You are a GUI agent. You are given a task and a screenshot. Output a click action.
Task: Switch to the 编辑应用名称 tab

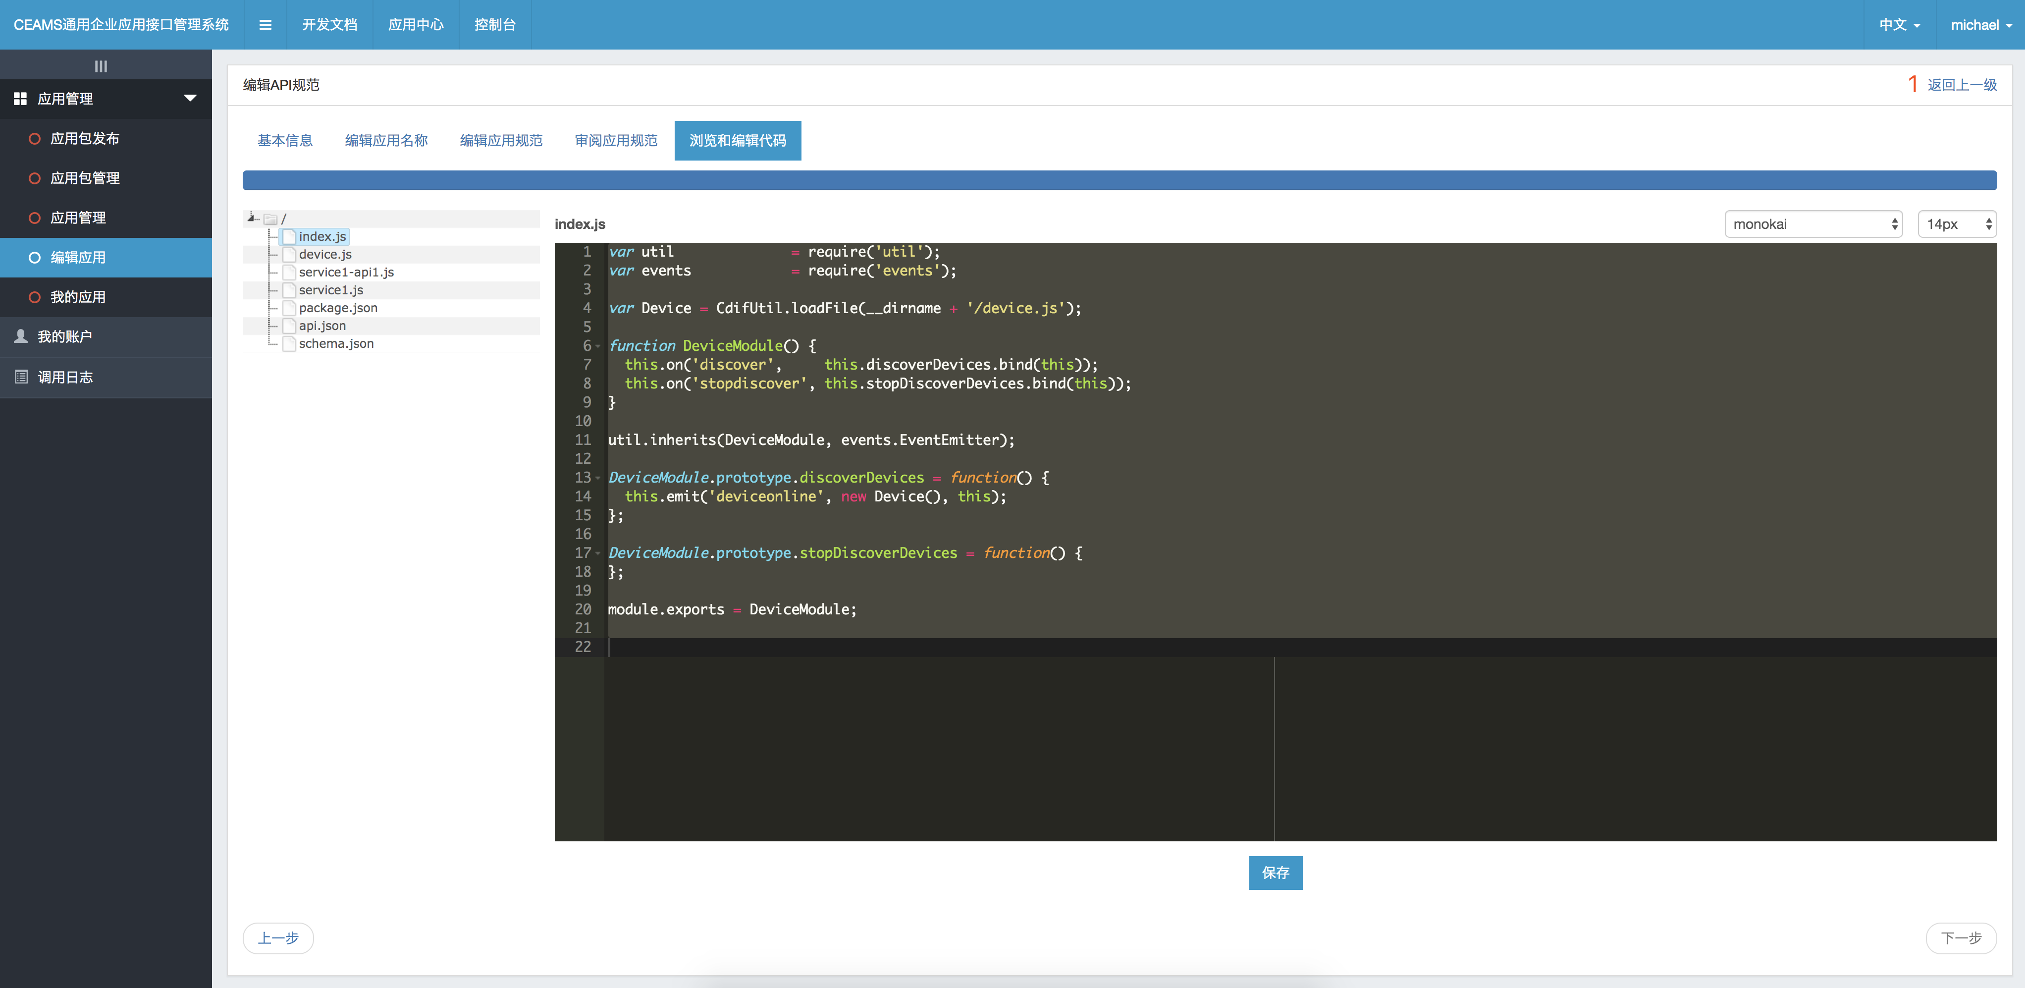pyautogui.click(x=386, y=140)
